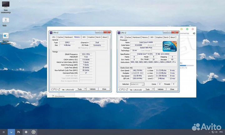Select the computer monitor icon on the taskbar
225x135 pixels.
coord(11,132)
